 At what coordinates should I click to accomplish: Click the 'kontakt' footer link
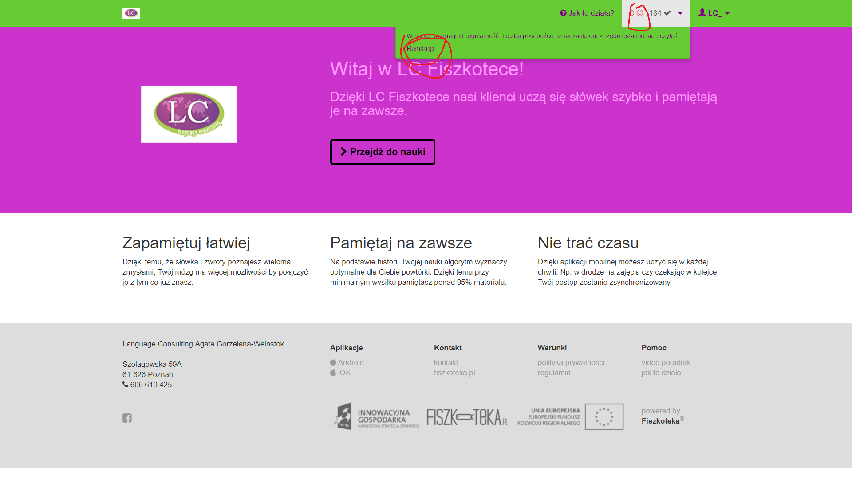(x=446, y=363)
